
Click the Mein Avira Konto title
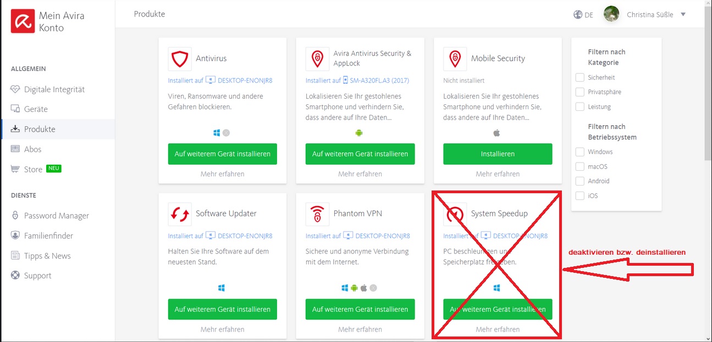click(62, 21)
